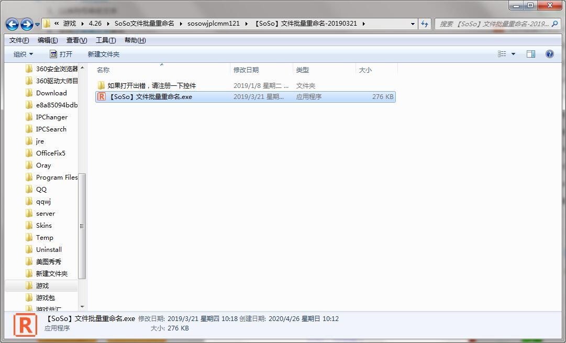Select e8a85094bdb folder in tree
566x343 pixels.
point(51,105)
